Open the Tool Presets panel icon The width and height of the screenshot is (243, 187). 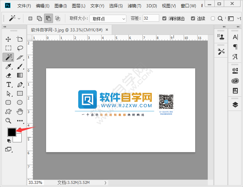point(221,52)
